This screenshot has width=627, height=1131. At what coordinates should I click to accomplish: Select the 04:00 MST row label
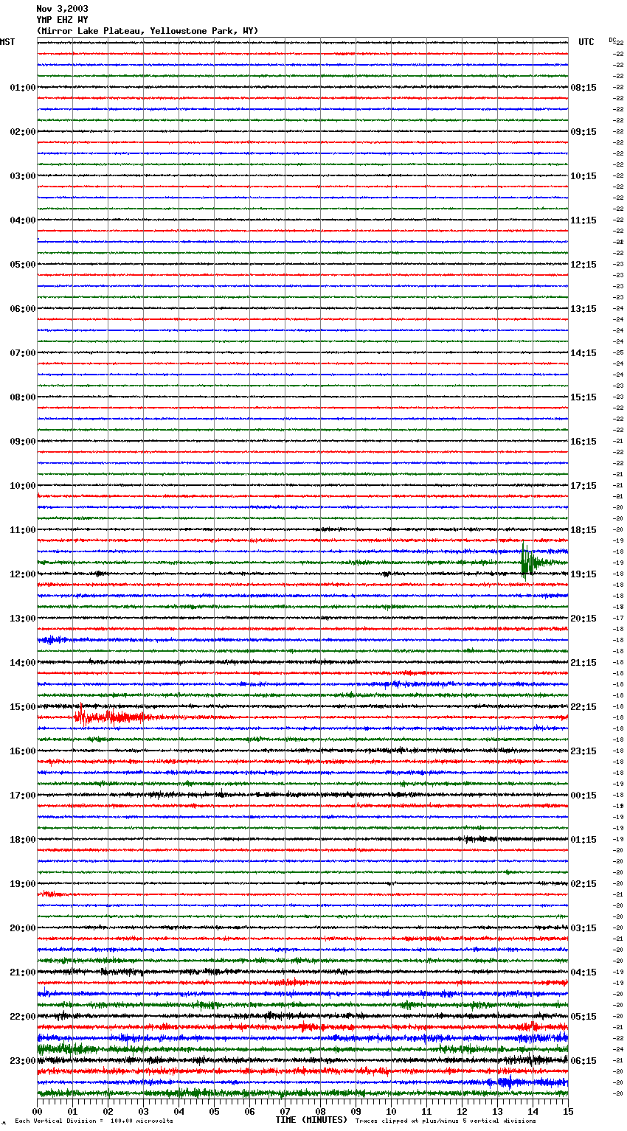[x=22, y=220]
